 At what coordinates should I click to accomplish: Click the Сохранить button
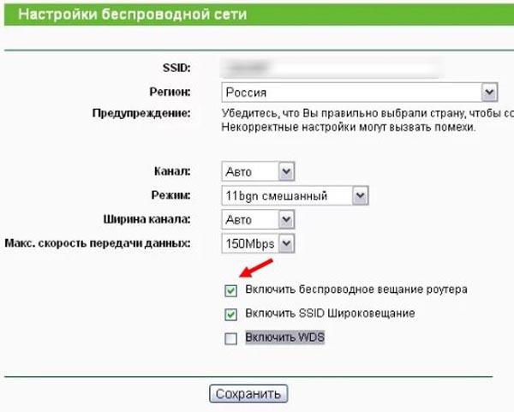(x=248, y=394)
